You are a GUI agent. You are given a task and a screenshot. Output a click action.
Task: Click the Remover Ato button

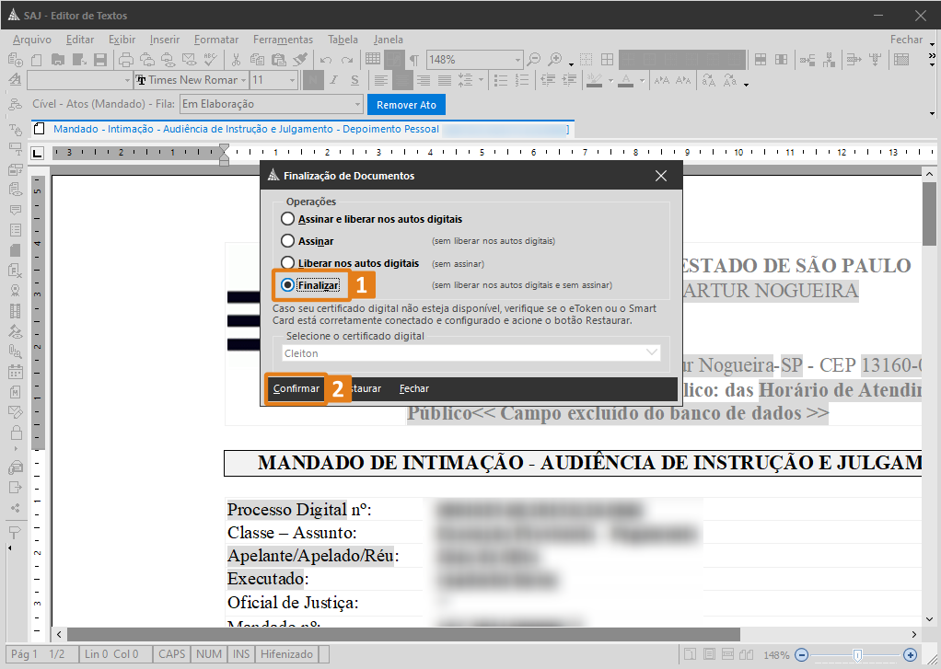pyautogui.click(x=406, y=104)
